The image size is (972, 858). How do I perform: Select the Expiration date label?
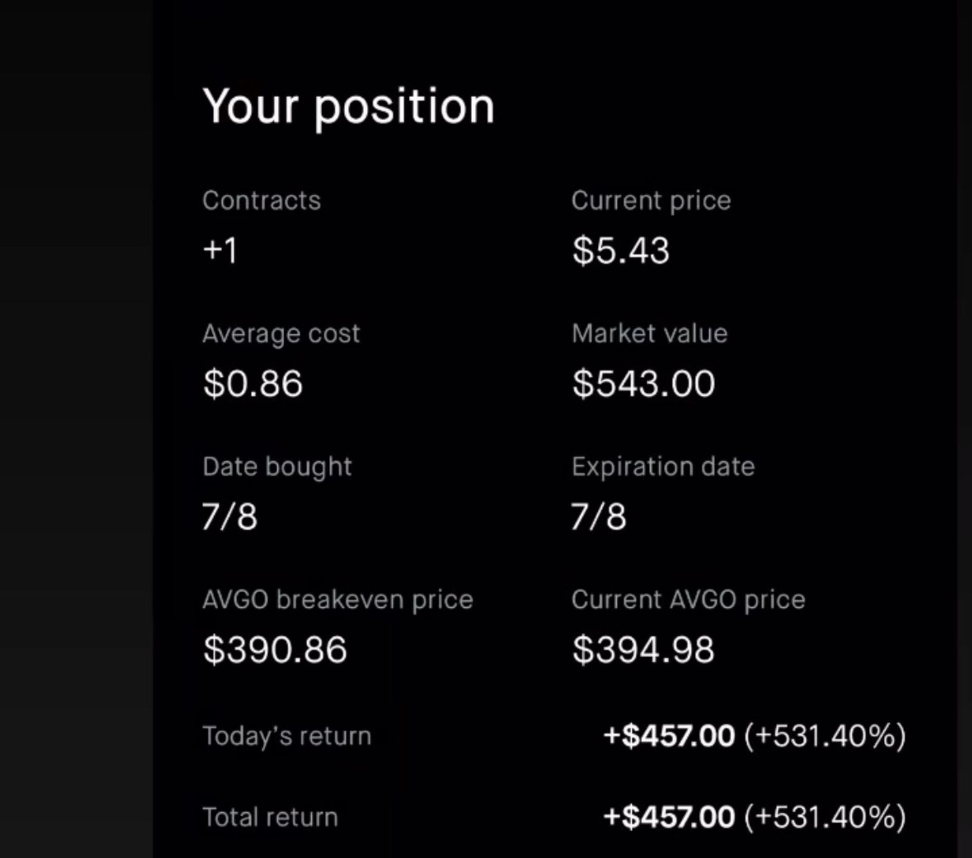(663, 467)
